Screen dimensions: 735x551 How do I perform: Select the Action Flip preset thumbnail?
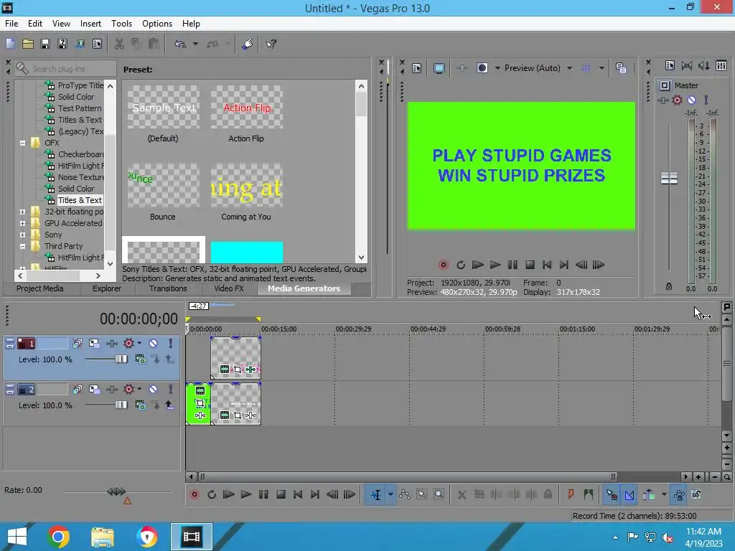(247, 108)
